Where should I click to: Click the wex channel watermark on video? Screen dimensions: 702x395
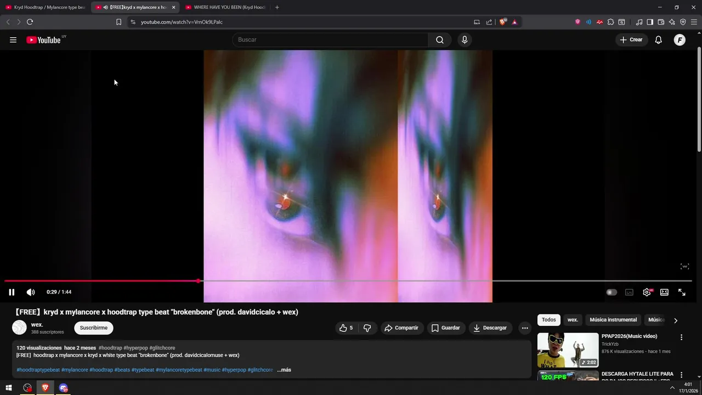click(x=684, y=266)
